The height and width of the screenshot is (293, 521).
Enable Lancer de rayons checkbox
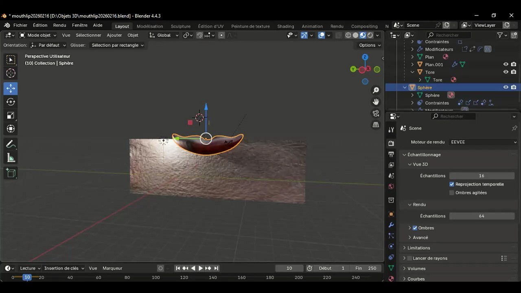pos(409,258)
